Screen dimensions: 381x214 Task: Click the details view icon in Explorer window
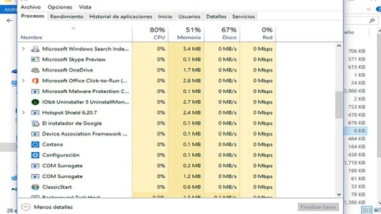[x=367, y=210]
